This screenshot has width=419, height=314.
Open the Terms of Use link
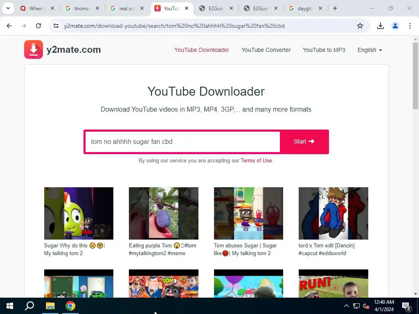coord(256,160)
